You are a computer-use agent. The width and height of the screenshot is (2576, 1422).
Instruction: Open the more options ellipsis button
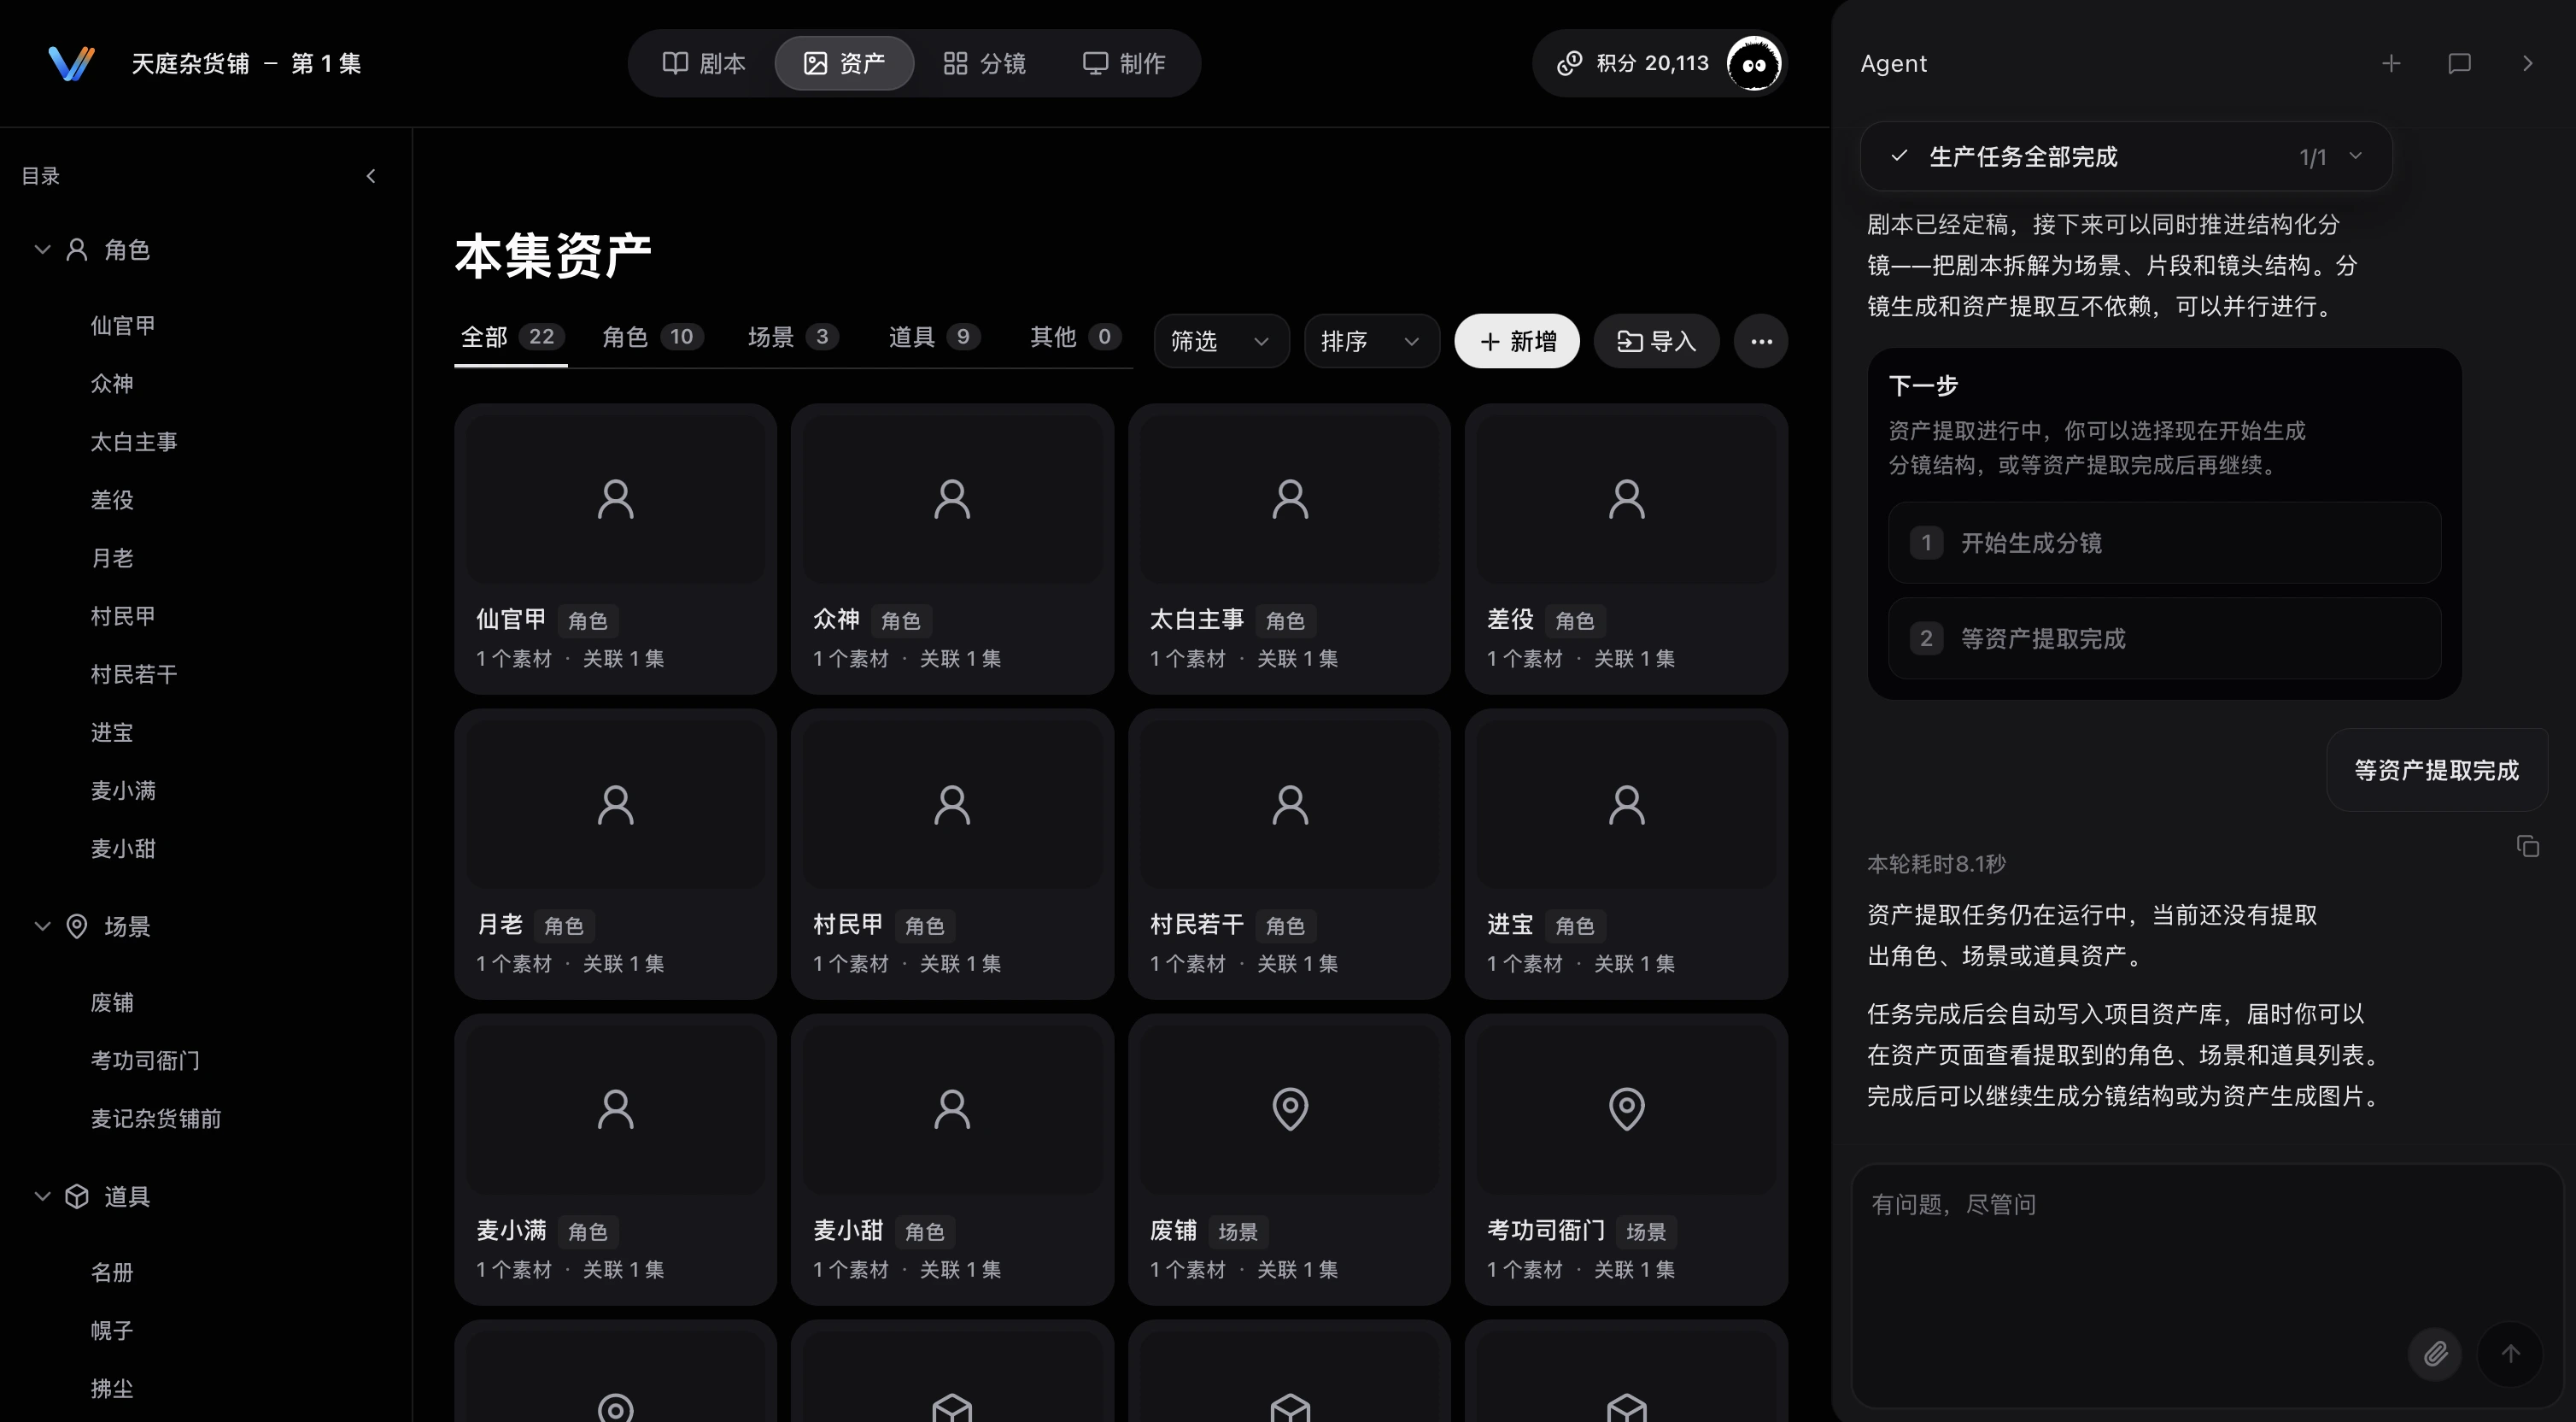pyautogui.click(x=1761, y=341)
